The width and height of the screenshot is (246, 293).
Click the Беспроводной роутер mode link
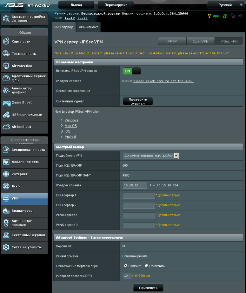click(101, 13)
